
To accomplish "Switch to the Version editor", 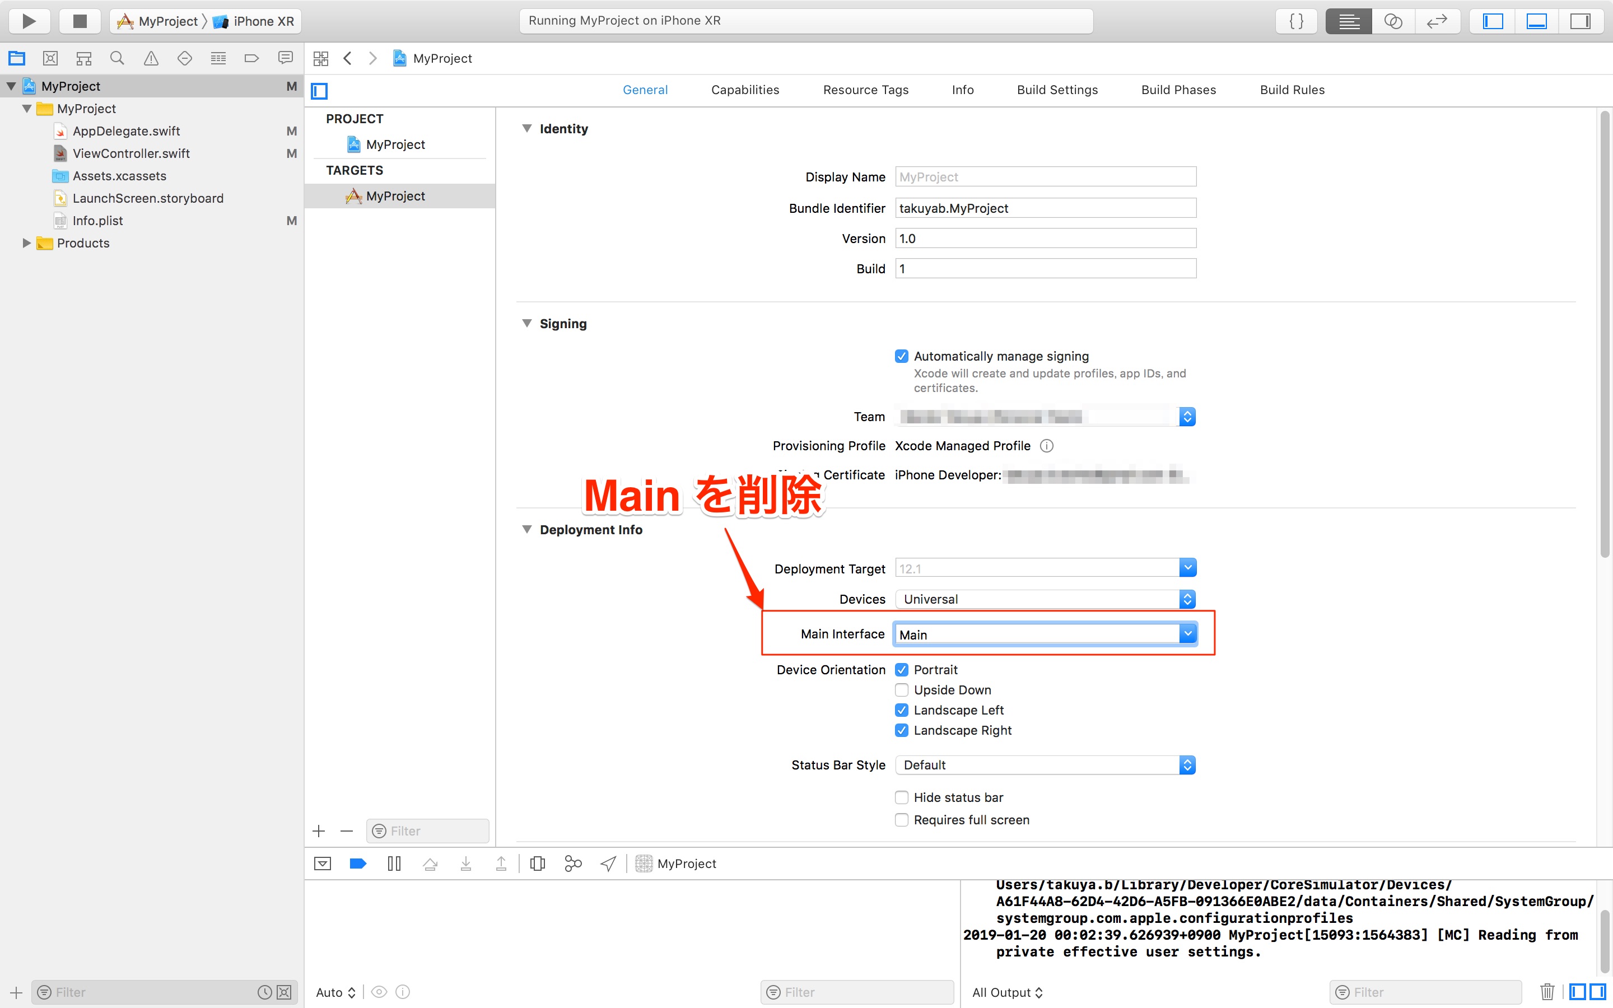I will tap(1437, 21).
